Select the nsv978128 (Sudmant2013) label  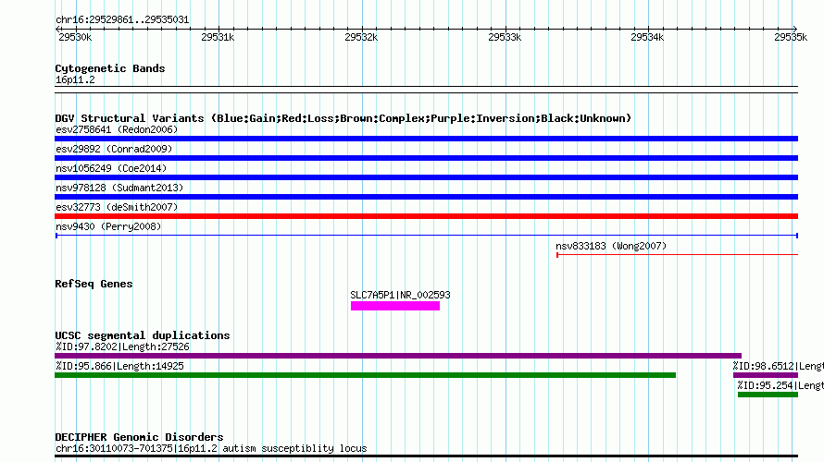click(x=119, y=188)
